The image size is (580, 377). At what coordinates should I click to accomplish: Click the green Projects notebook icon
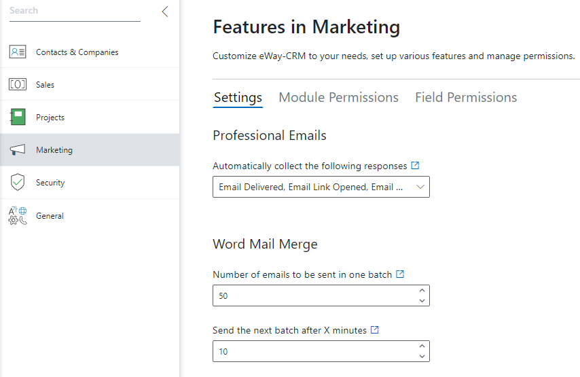coord(18,117)
